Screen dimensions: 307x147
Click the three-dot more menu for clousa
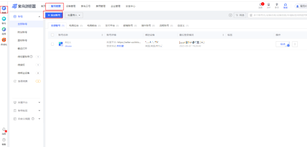point(295,44)
